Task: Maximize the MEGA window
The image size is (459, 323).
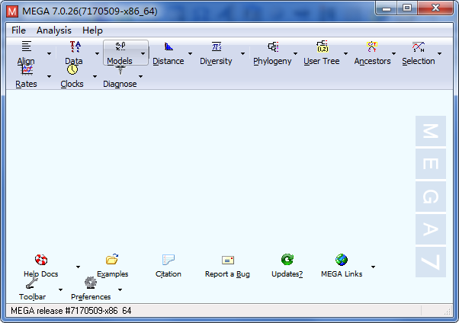Action: click(407, 8)
